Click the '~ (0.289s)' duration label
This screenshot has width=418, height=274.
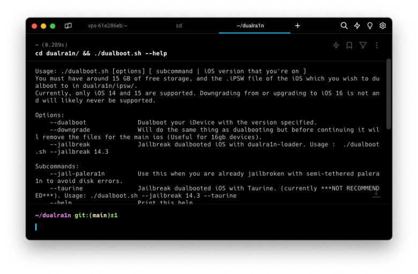51,45
